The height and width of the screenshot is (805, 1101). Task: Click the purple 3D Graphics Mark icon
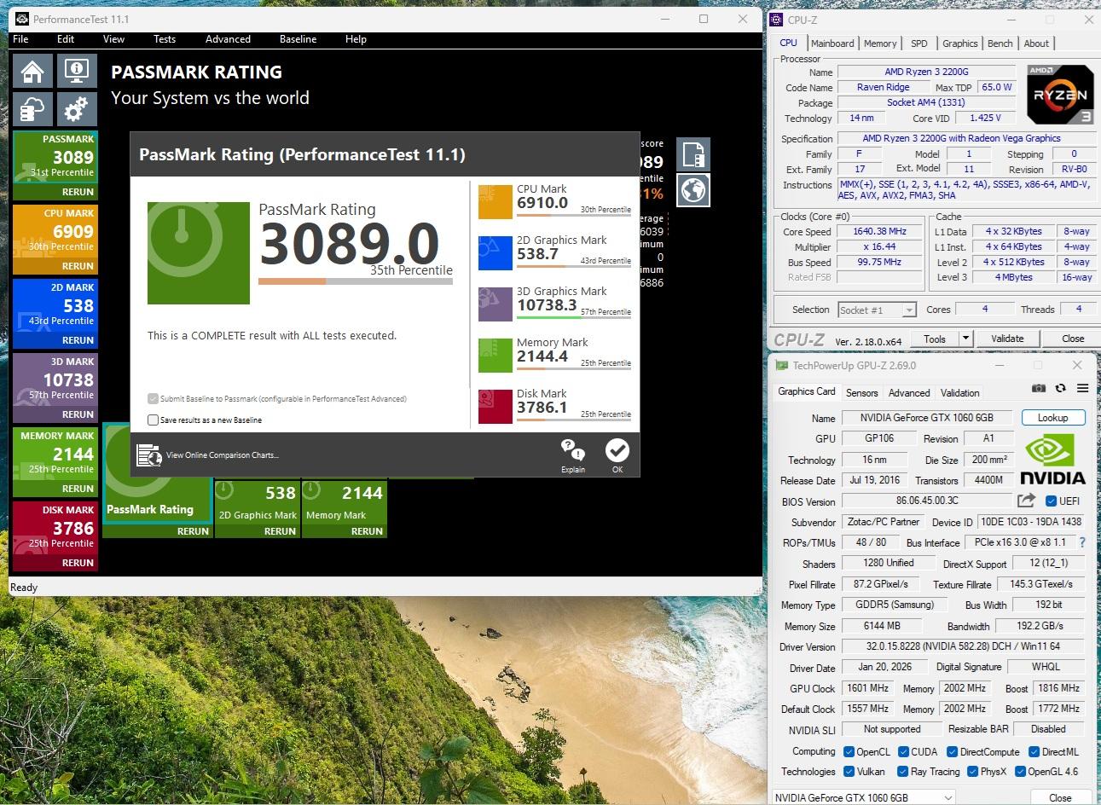(495, 304)
